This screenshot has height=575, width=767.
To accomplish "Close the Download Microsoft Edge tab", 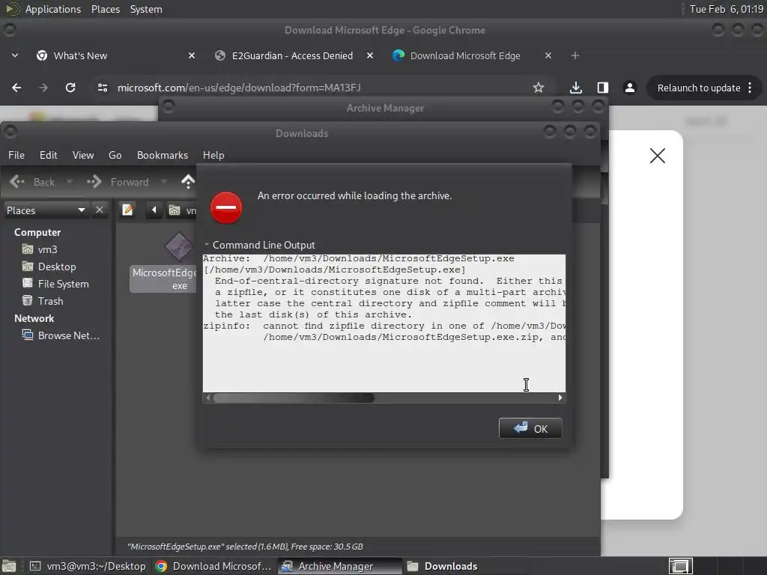I will 548,55.
